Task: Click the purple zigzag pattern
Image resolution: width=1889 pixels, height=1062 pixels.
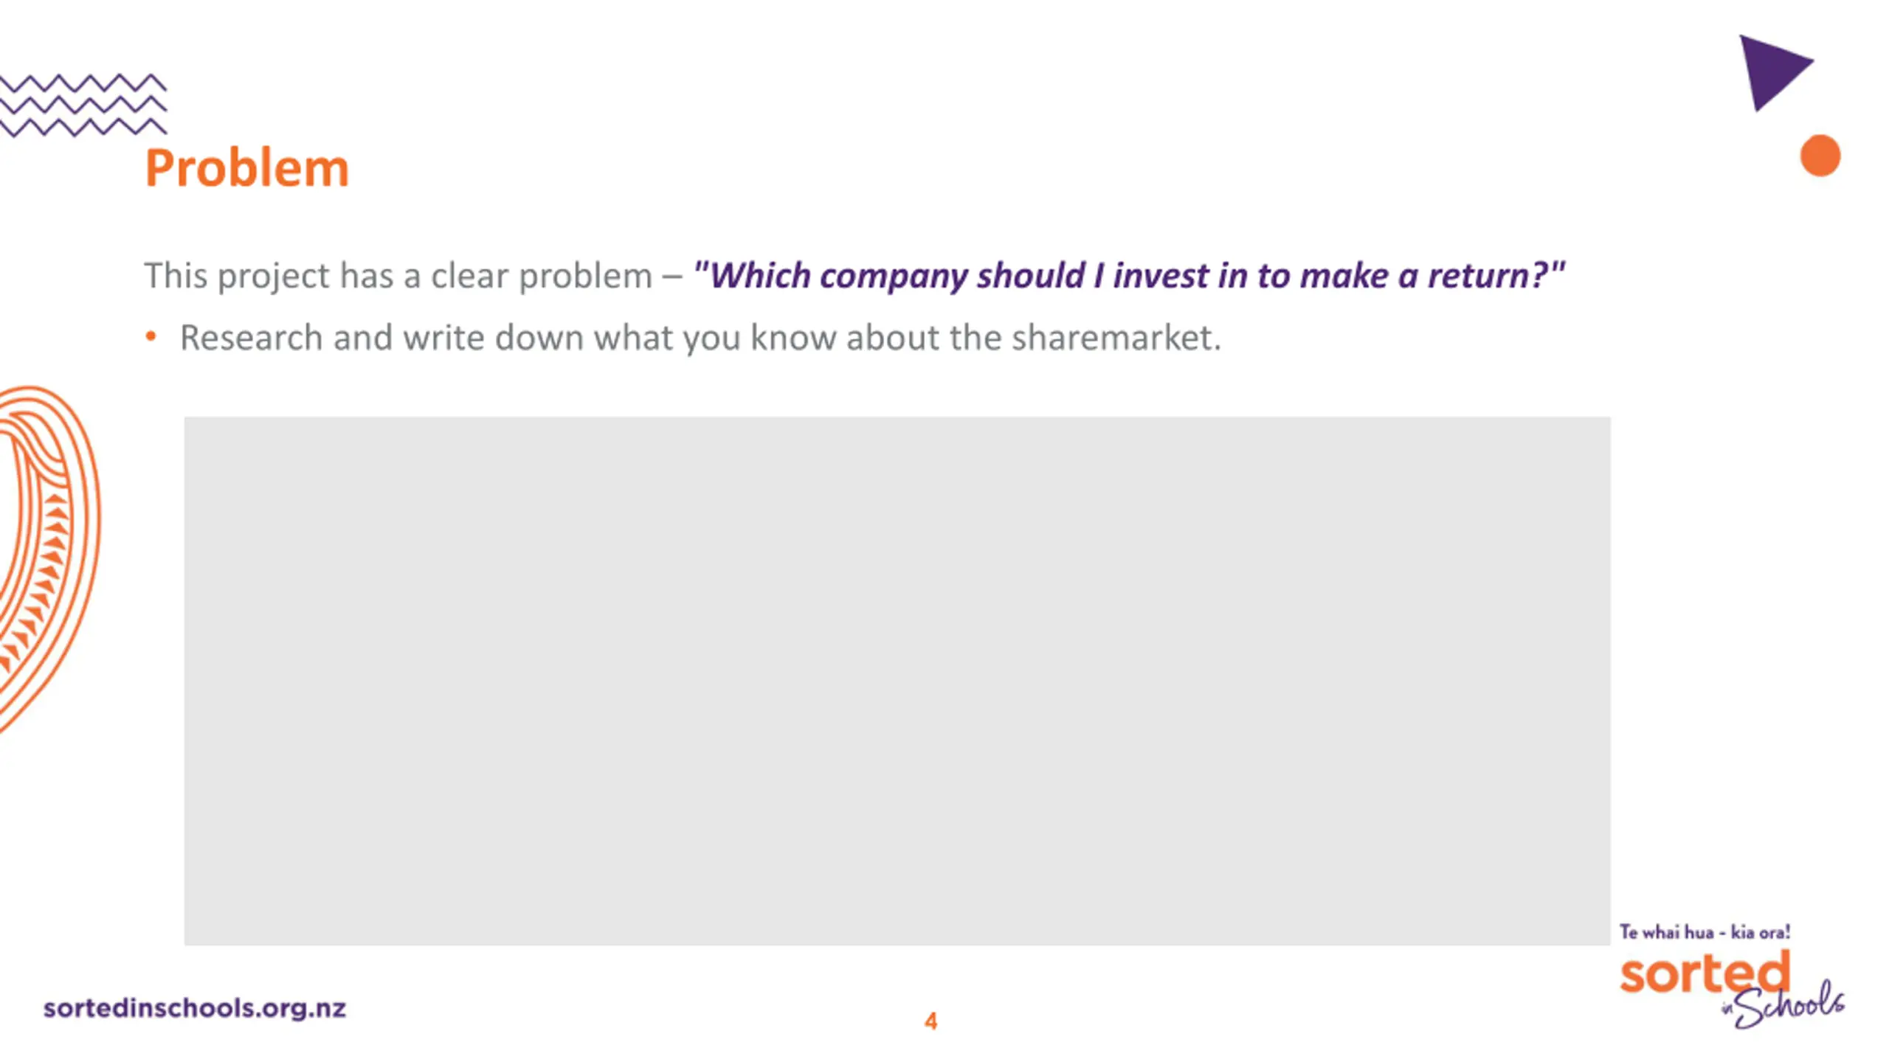Action: (x=83, y=105)
